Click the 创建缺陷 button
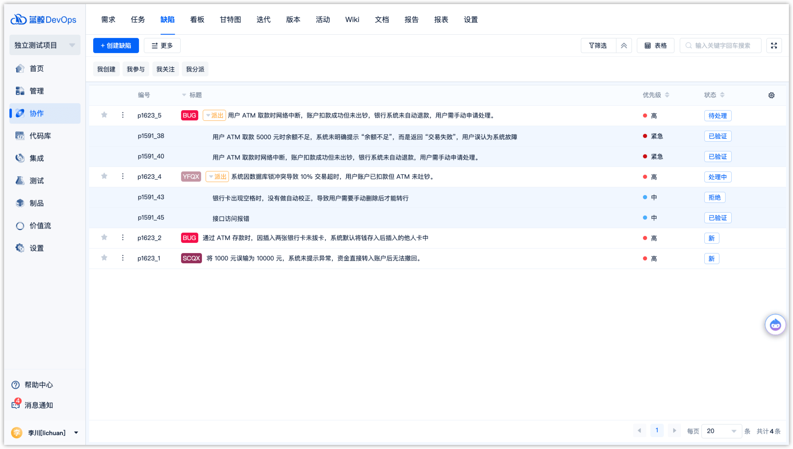The width and height of the screenshot is (793, 449). click(116, 46)
